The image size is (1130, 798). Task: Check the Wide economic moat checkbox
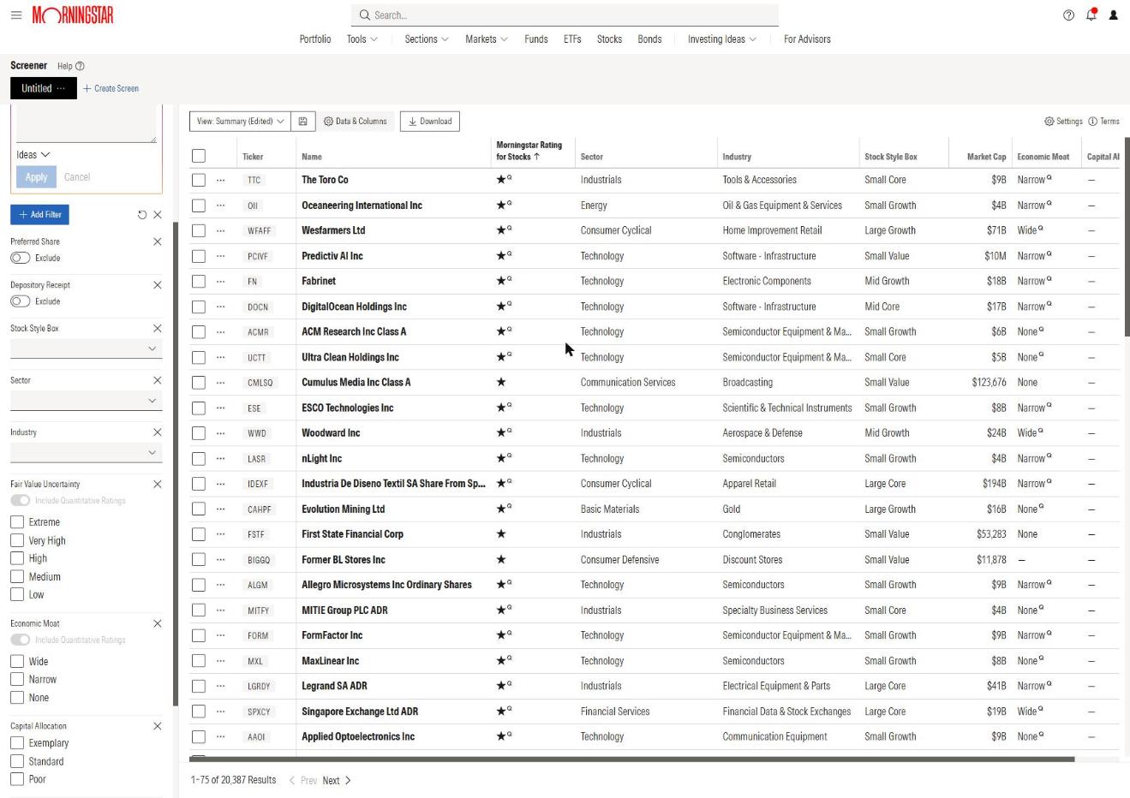tap(17, 662)
